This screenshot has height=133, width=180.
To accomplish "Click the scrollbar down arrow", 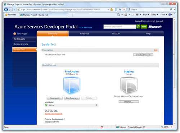I will pos(174,123).
